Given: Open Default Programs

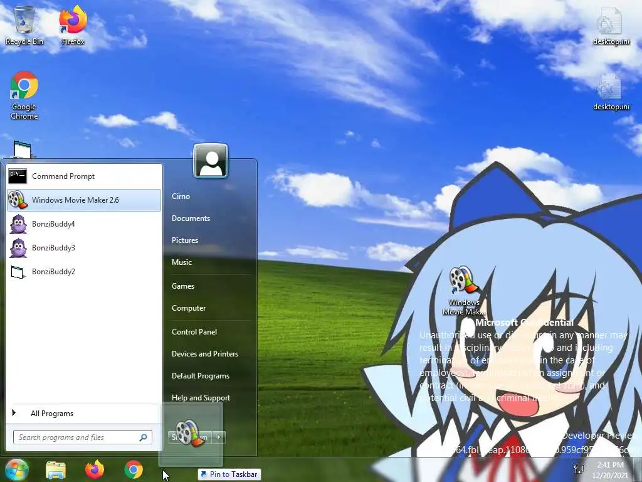Looking at the screenshot, I should 200,376.
